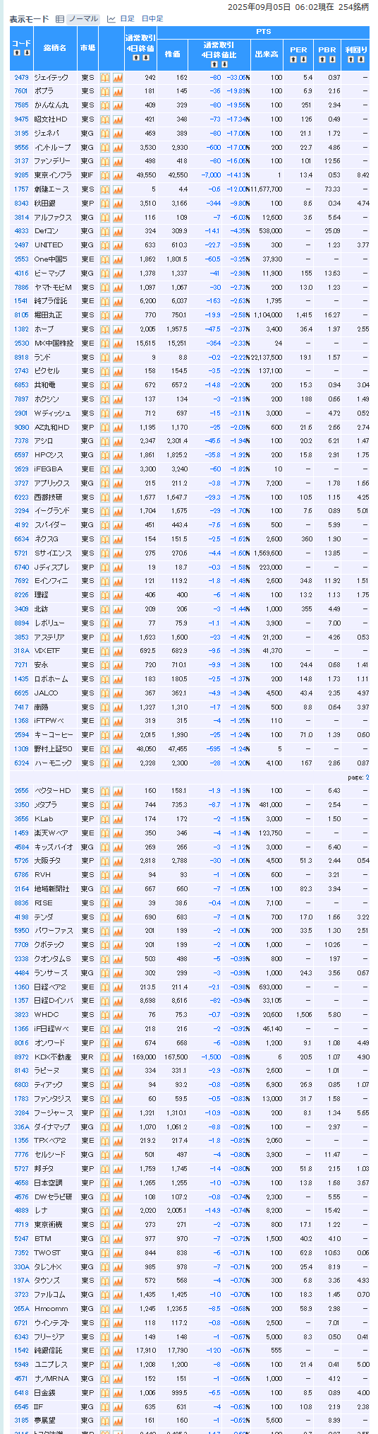378x1434 pixels.
Task: Sort PTS 通常取引4日終値比 column ascending
Action: tap(214, 64)
